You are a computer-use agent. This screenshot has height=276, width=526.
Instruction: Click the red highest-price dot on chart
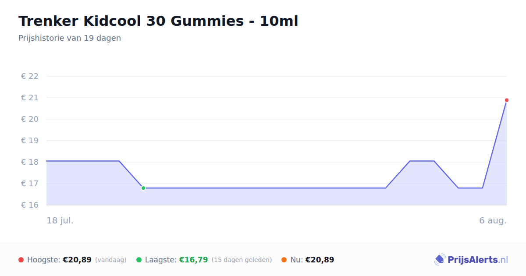507,100
